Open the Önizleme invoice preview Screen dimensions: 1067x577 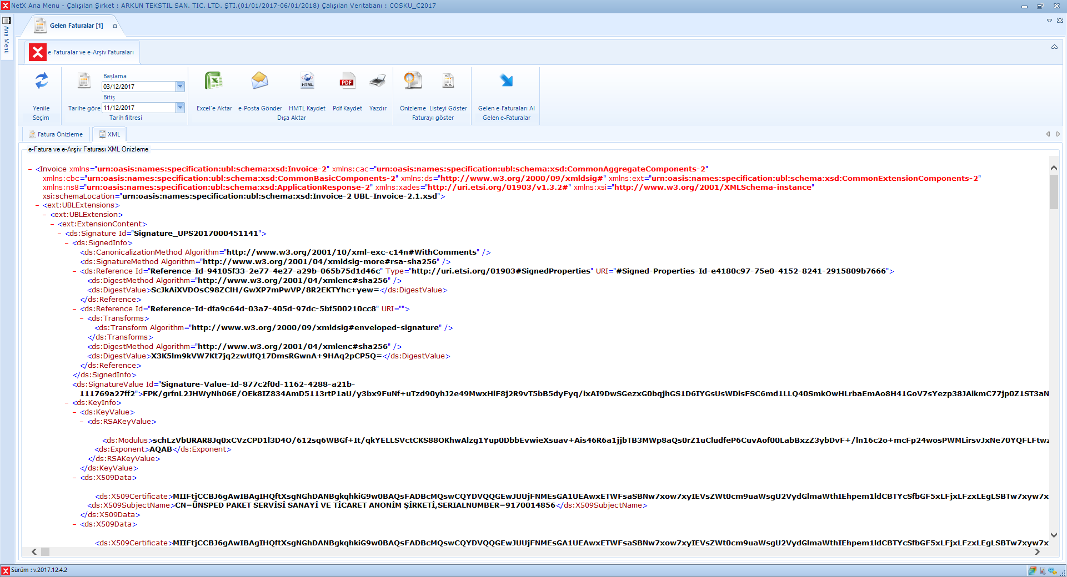point(413,82)
